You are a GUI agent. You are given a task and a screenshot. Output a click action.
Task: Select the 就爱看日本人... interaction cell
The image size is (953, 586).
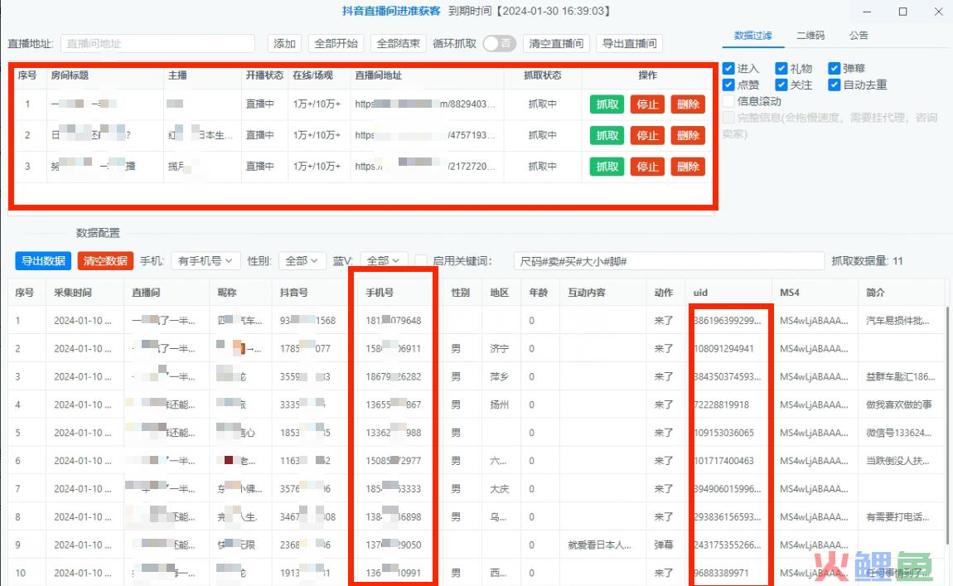click(x=599, y=545)
